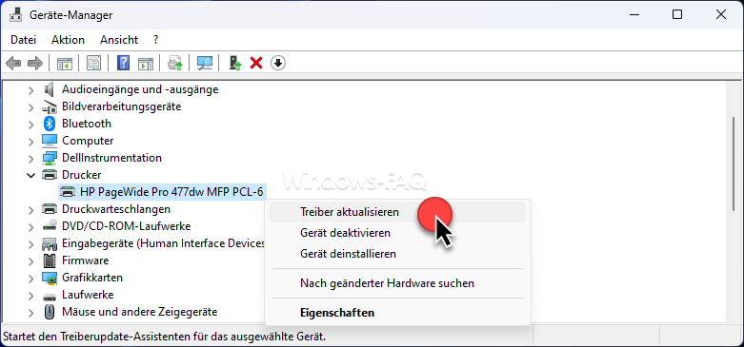
Task: Click the mouse icon for Mäuse category
Action: pos(50,312)
